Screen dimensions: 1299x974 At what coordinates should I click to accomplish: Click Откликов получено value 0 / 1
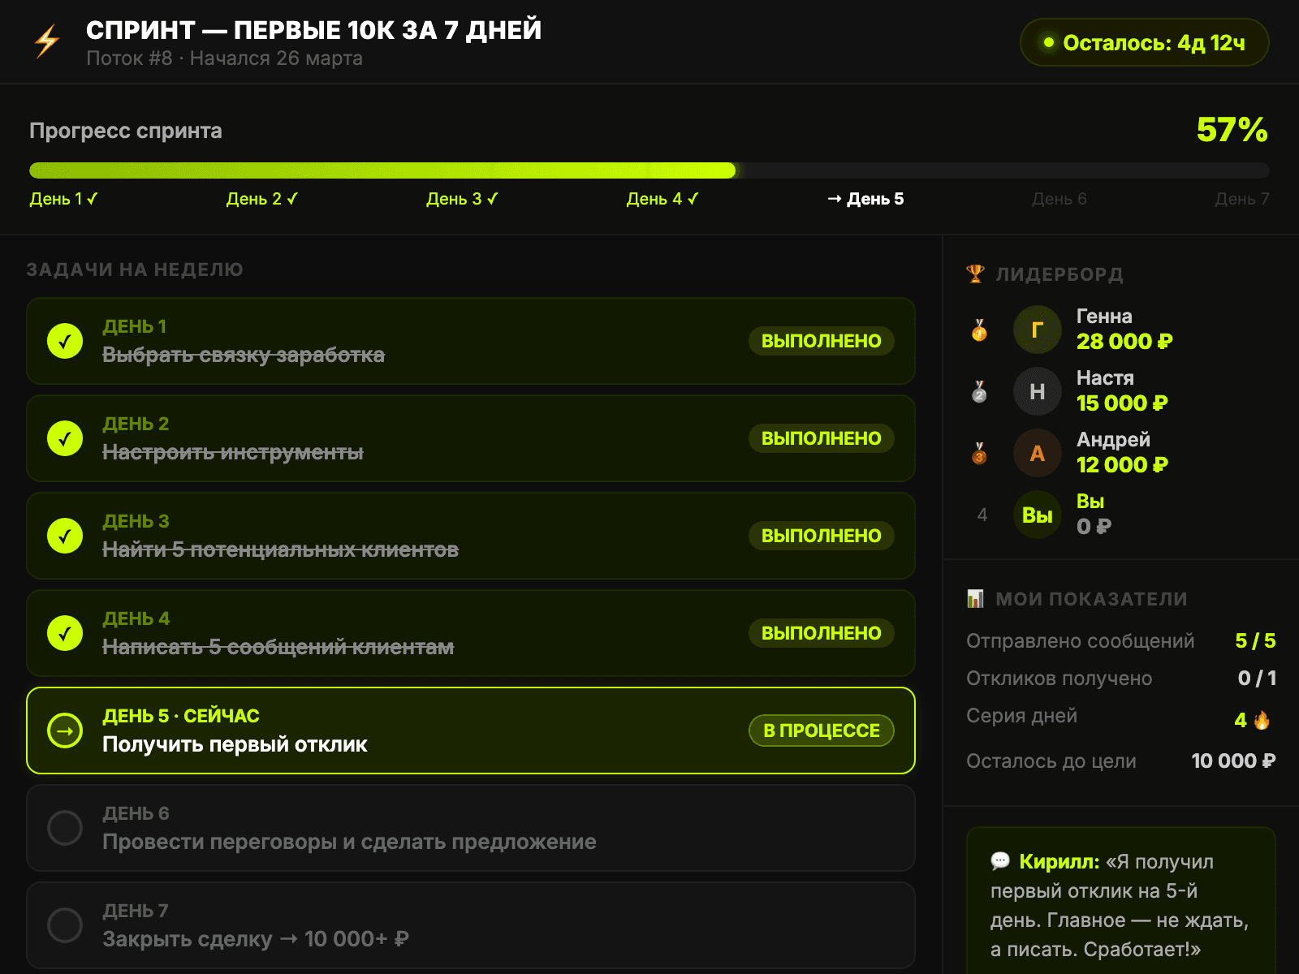pos(1257,679)
